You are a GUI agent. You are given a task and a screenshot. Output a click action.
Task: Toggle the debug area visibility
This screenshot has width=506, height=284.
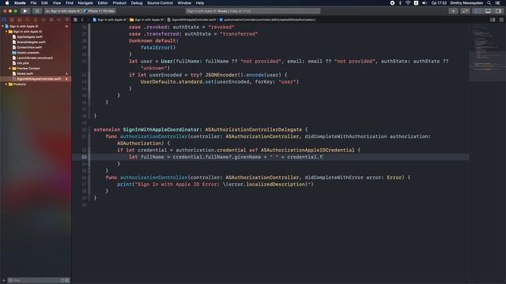(x=488, y=11)
